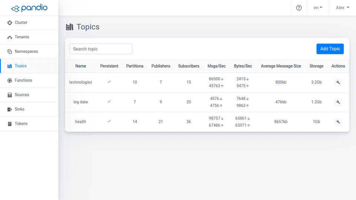
Task: Click the Topics page header icon
Action: pos(69,27)
